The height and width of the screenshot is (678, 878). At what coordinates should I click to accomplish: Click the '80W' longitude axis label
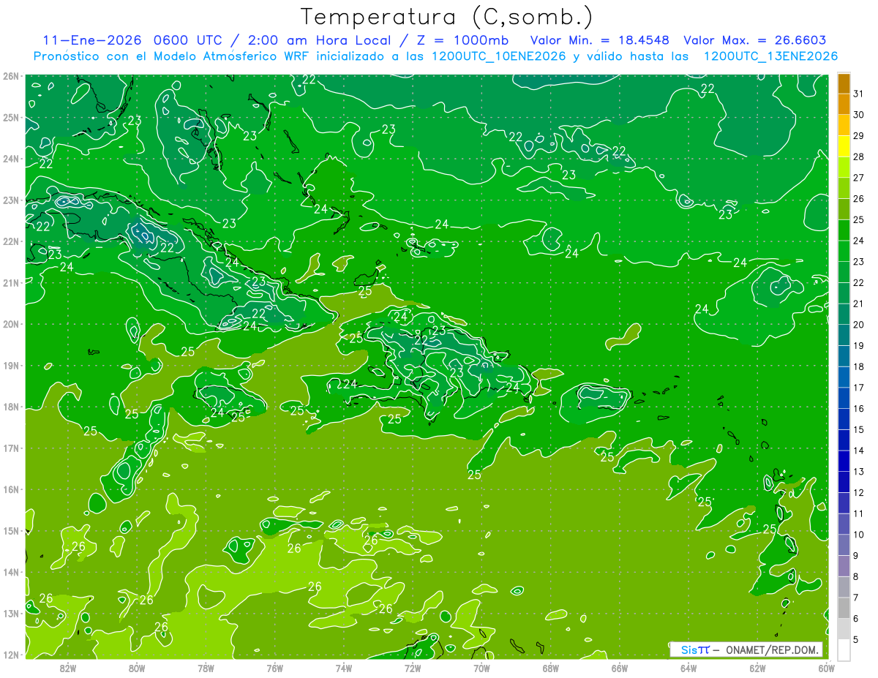click(137, 667)
